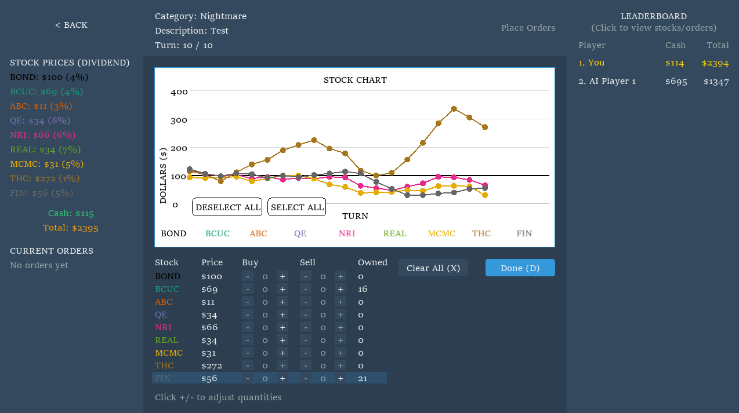Click the Cash: $115 value
This screenshot has height=413, width=739.
(x=71, y=213)
